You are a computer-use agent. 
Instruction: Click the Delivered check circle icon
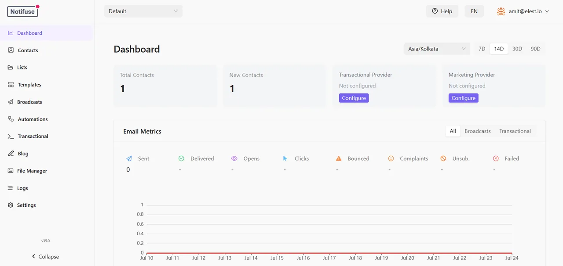[x=181, y=158]
